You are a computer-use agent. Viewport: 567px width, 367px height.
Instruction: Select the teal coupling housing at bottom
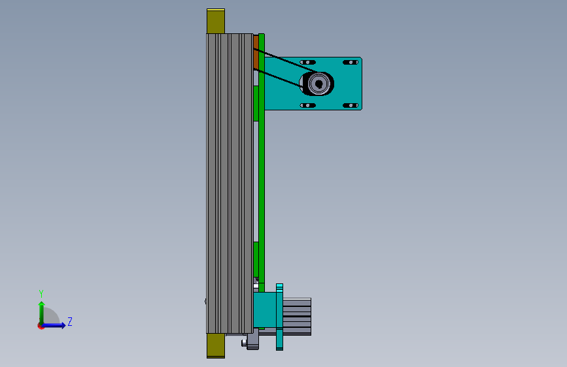click(x=265, y=310)
